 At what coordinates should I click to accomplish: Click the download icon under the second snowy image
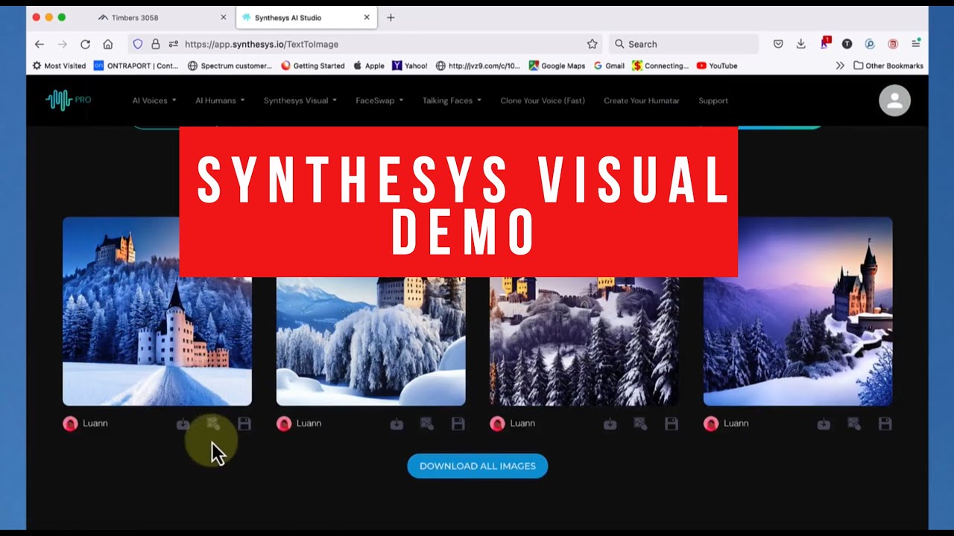[397, 424]
